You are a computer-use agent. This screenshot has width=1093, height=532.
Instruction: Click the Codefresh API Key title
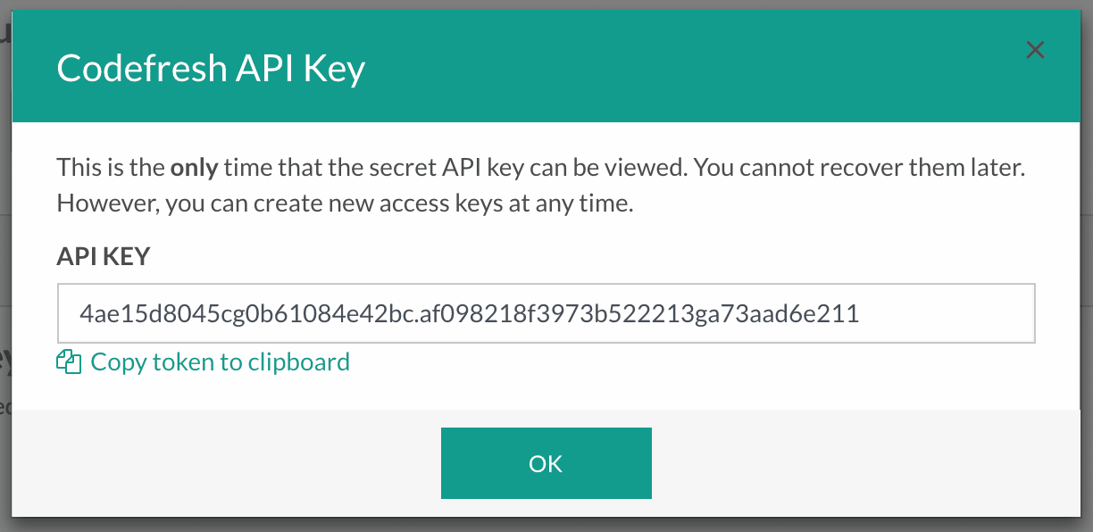[211, 70]
